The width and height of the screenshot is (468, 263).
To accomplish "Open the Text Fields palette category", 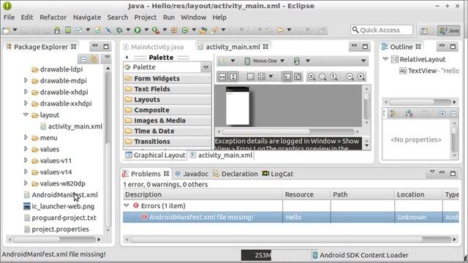I will (x=167, y=89).
